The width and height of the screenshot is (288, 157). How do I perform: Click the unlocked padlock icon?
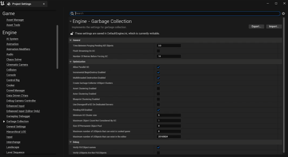pyautogui.click(x=72, y=33)
